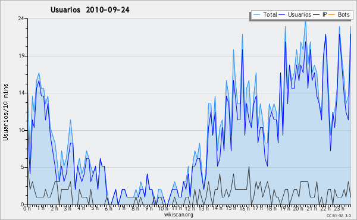Click the orange Bots legend line
This screenshot has height=220, width=357.
(332, 15)
